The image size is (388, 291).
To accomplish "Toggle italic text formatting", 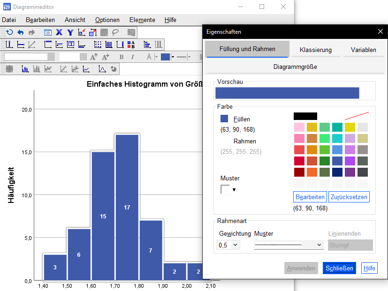I will pyautogui.click(x=133, y=56).
